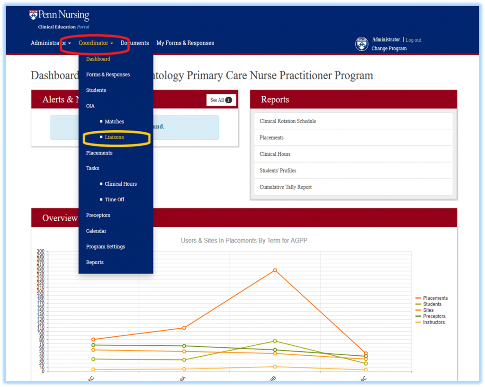Select Liaisons from the OIA submenu
Screen dimensions: 485x387
click(x=114, y=137)
